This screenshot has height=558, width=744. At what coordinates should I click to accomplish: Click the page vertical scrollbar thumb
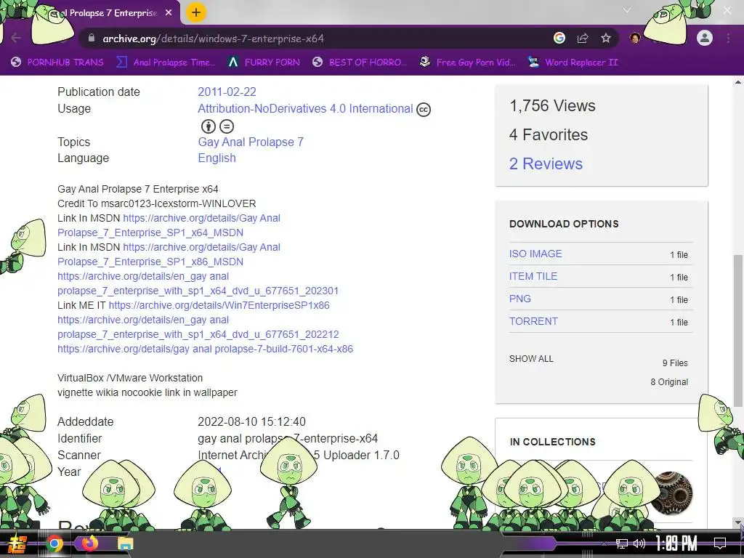click(738, 331)
